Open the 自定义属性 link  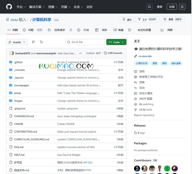146,93
